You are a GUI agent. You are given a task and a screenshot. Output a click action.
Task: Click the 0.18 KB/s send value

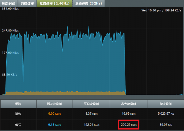point(54,125)
